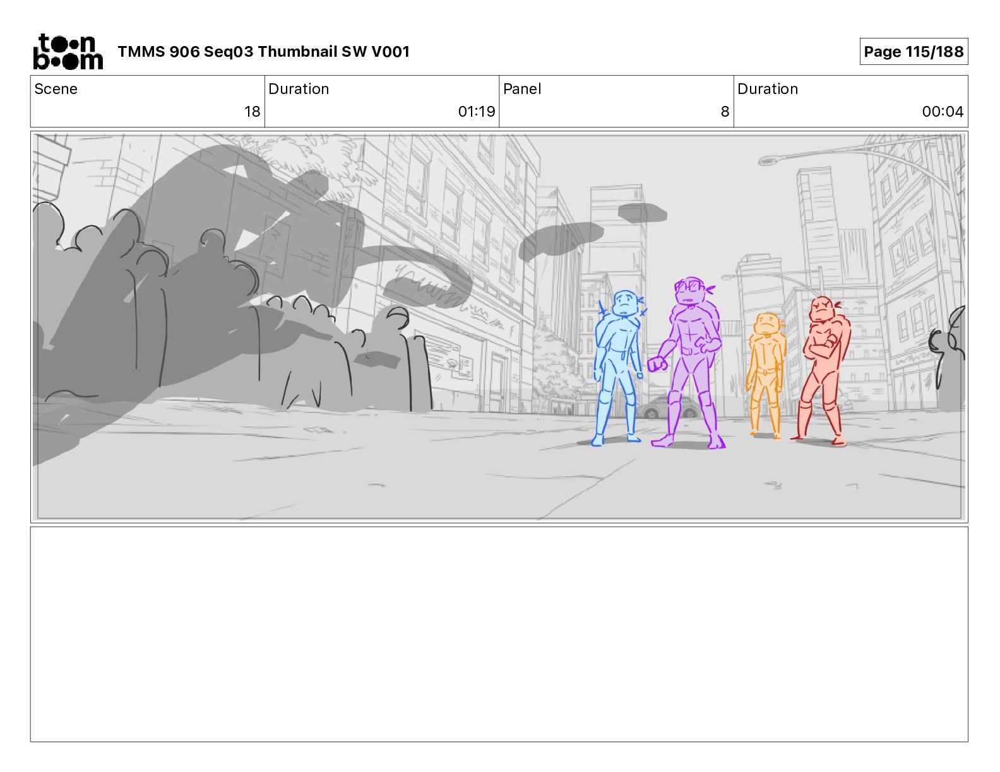Click the Toon Boom logo

tap(68, 52)
